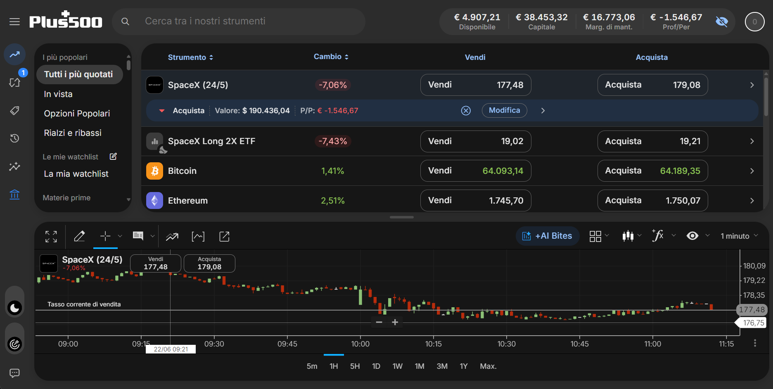Click the chart Acquista 179,08 button

pyautogui.click(x=209, y=263)
